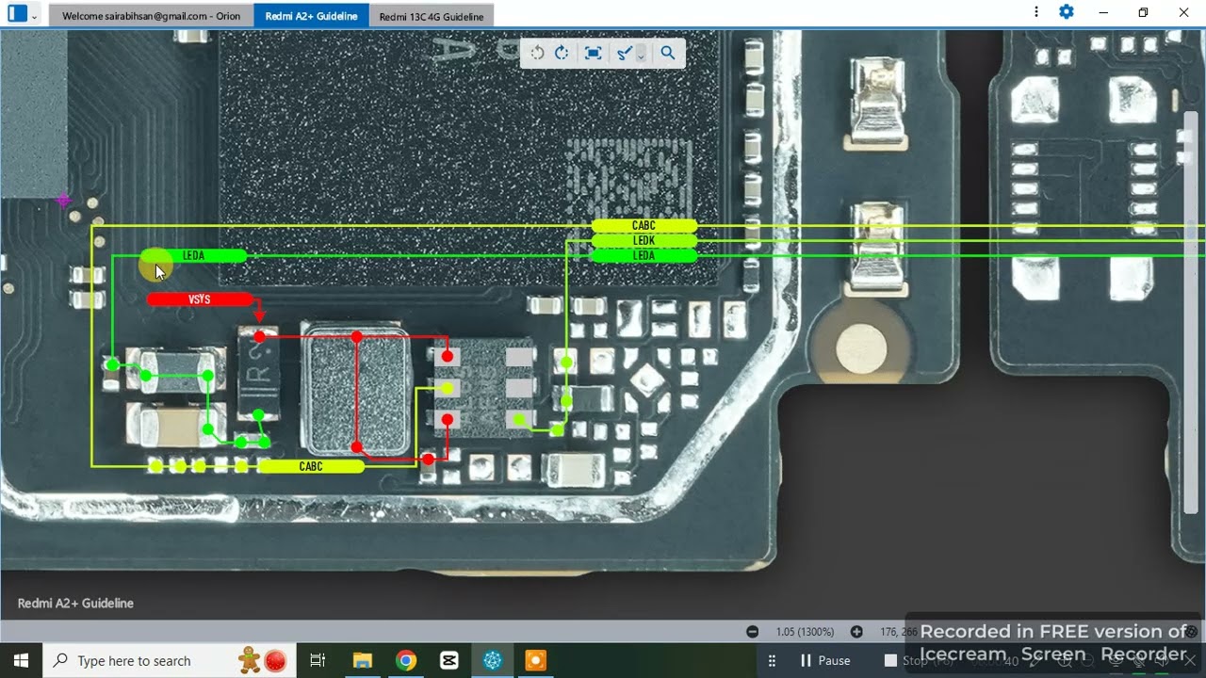Image resolution: width=1206 pixels, height=678 pixels.
Task: Rotate the board view counterclockwise
Action: coord(537,53)
